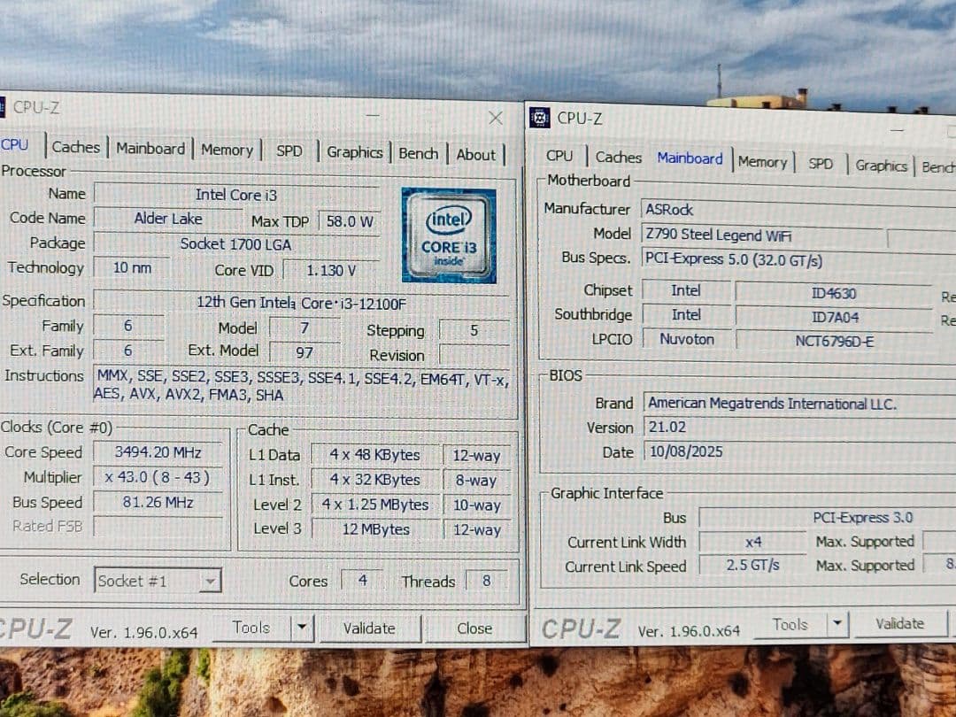Click the Validate button in left window

point(370,628)
